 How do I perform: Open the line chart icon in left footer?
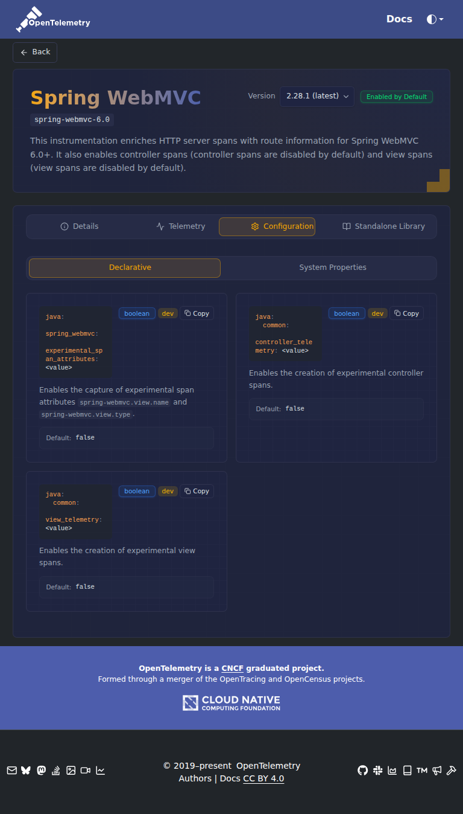click(101, 771)
